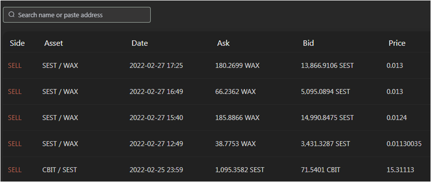Select the trade dated 2022-02-27 16:49
431x182 pixels.
[215, 91]
